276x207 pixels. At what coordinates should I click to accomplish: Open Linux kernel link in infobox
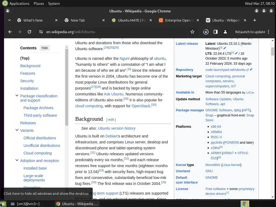tap(231, 165)
